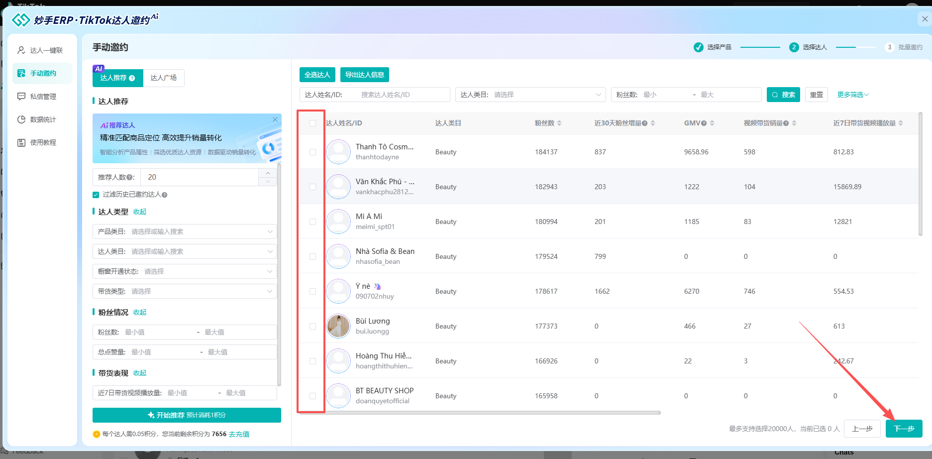The width and height of the screenshot is (932, 459).
Task: Open the 带货类型 dropdown
Action: click(x=185, y=291)
